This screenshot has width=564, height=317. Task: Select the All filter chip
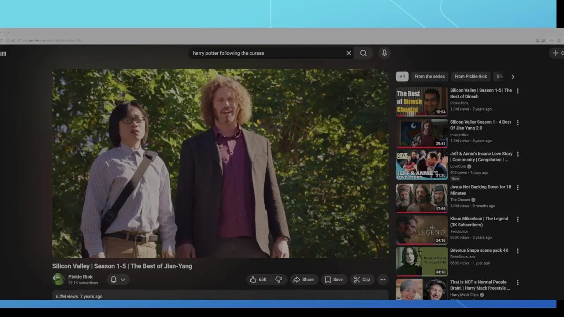(402, 77)
